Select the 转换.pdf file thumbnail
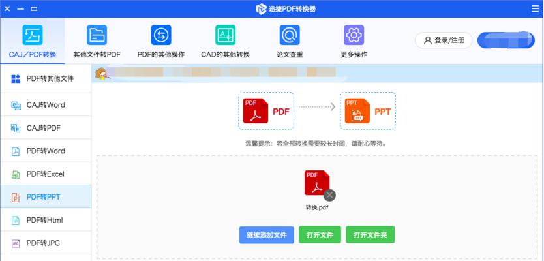Viewport: 544px width, 261px height. click(317, 183)
